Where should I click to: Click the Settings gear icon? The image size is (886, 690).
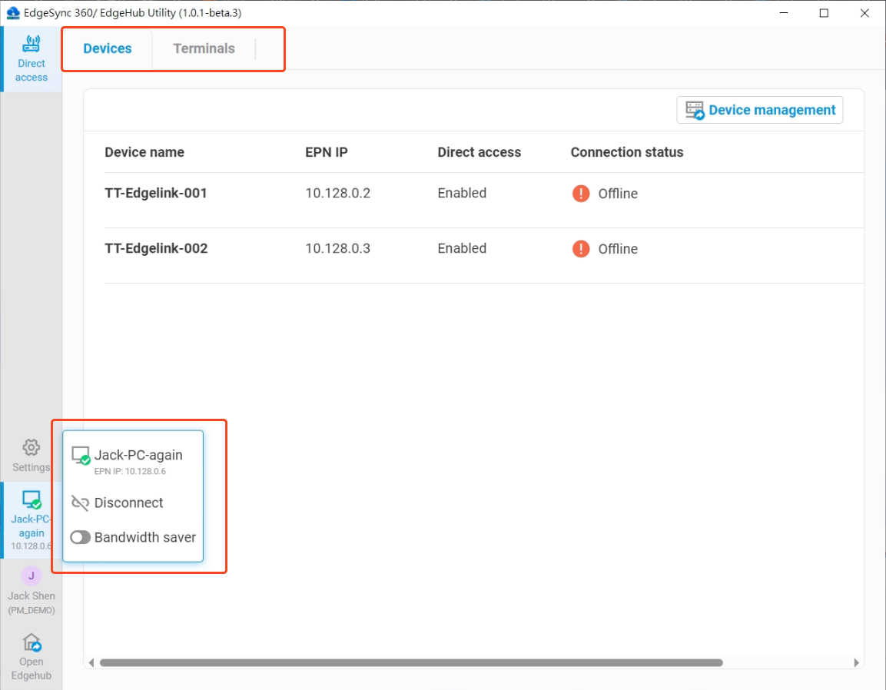[31, 447]
